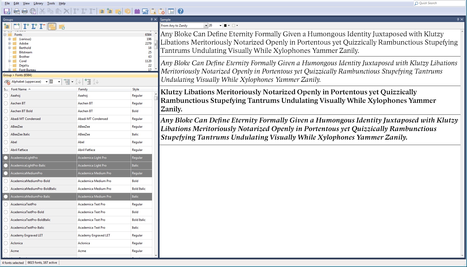
Task: Open the black sample text color swatch
Action: [225, 26]
